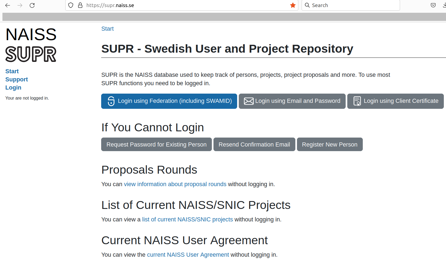Open the Support sidebar link
Image resolution: width=446 pixels, height=264 pixels.
[x=17, y=79]
